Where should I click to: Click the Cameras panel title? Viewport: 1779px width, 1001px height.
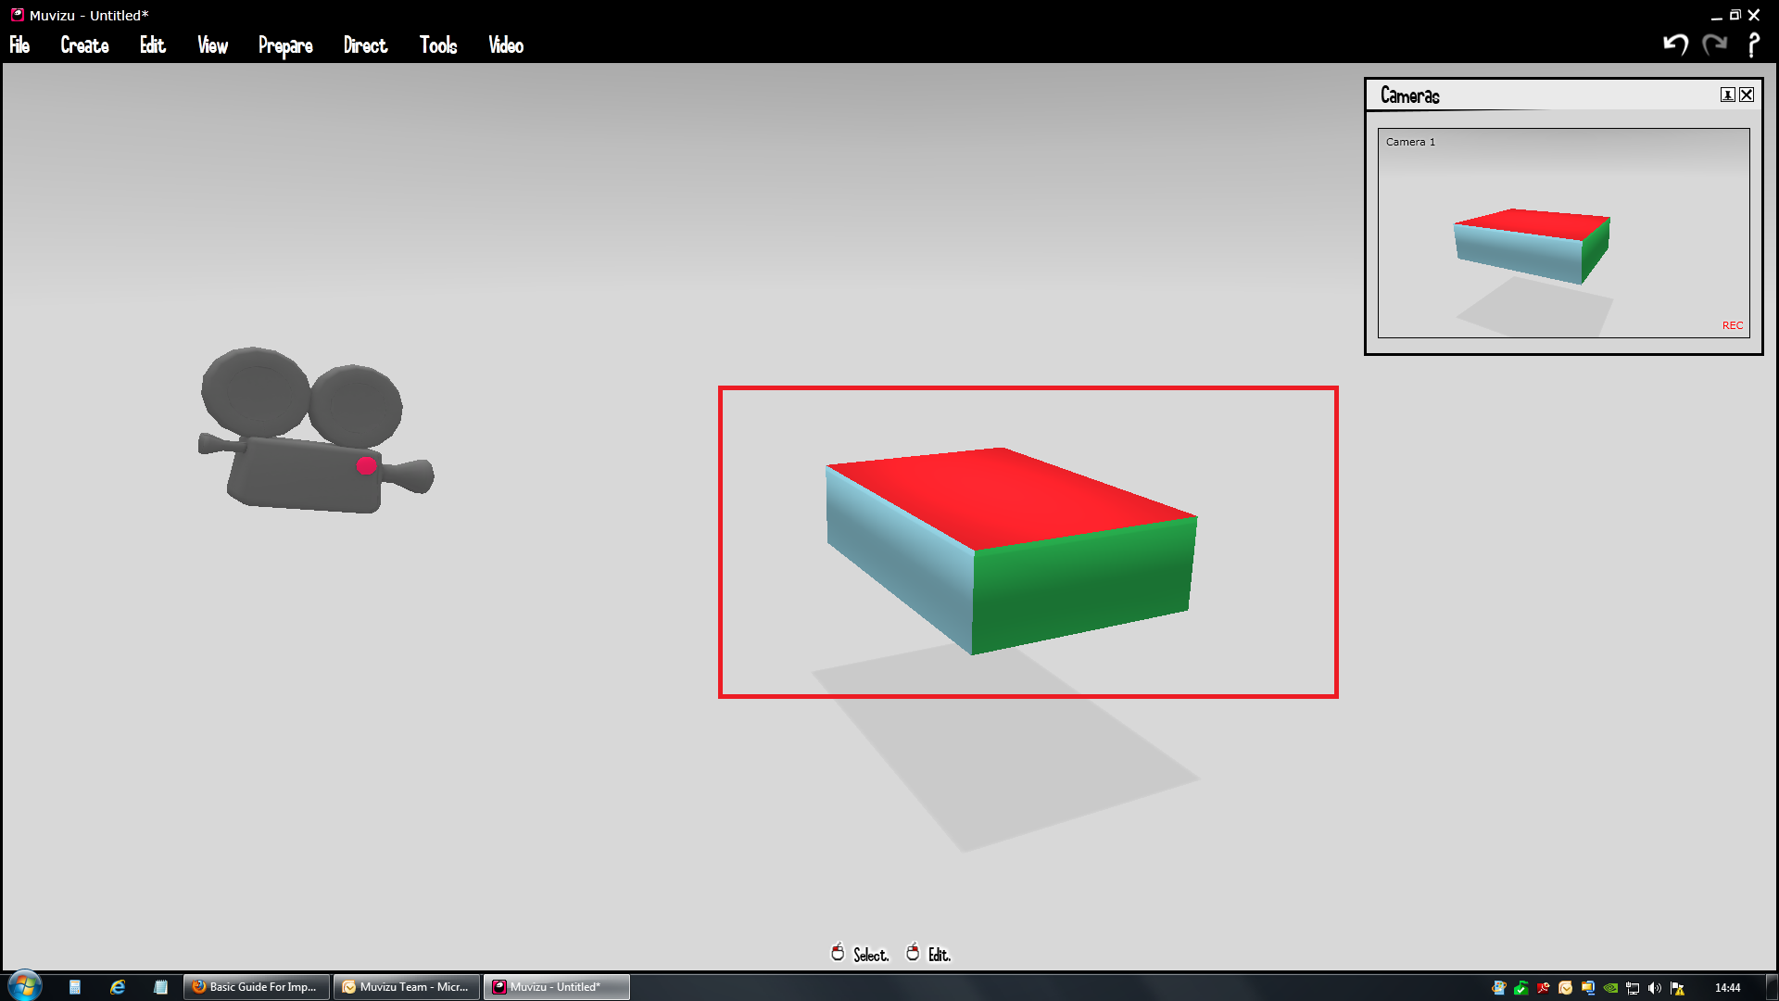pos(1410,95)
